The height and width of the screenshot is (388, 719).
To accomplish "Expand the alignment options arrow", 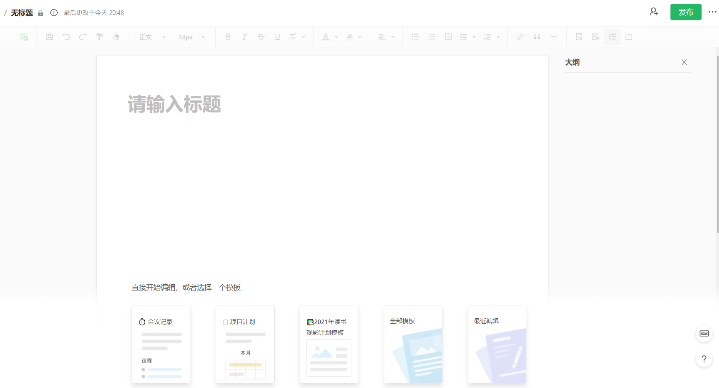I will (x=392, y=37).
